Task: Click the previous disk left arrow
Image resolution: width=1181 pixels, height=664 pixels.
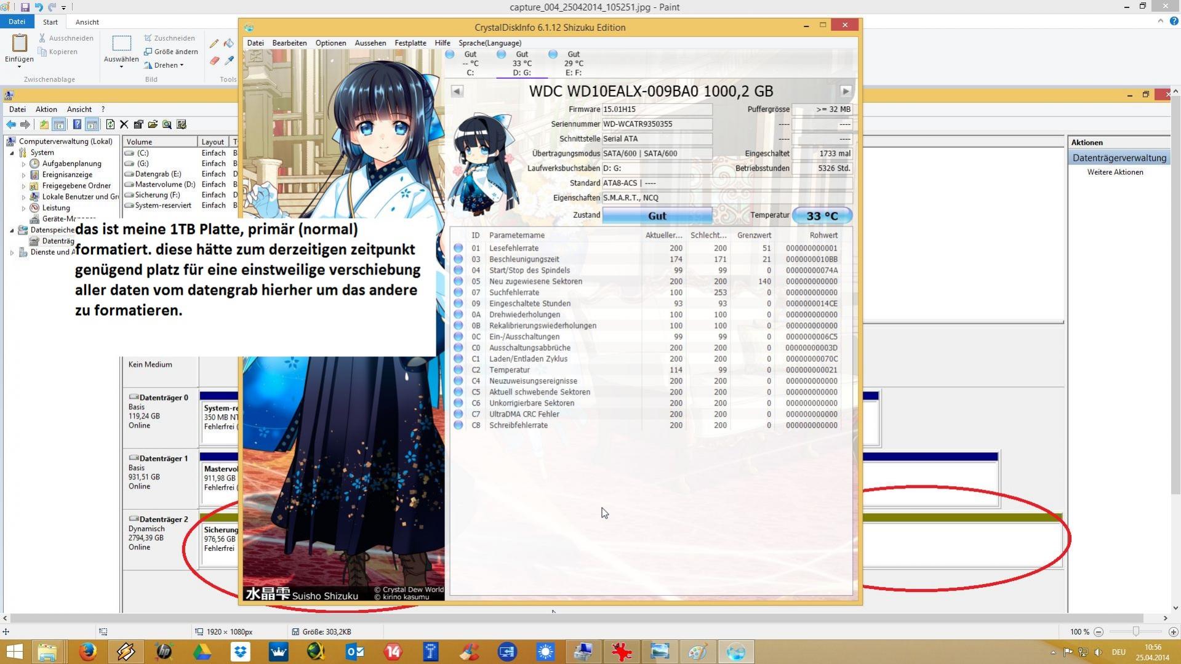Action: (457, 91)
